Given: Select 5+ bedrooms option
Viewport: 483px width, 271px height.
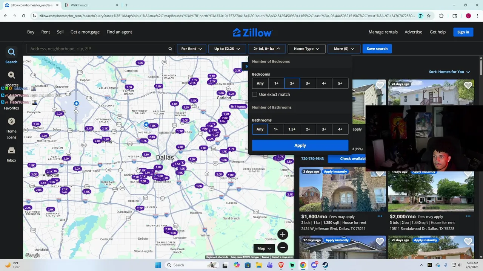Looking at the screenshot, I should tap(340, 83).
